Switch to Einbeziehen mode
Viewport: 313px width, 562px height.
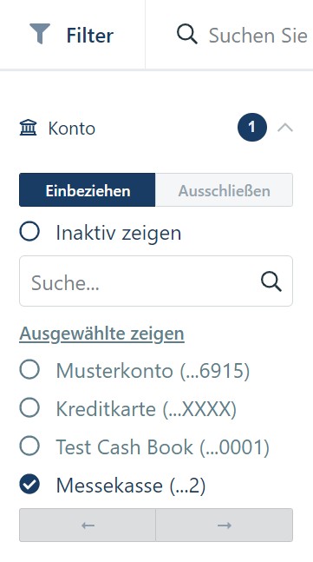pyautogui.click(x=88, y=190)
